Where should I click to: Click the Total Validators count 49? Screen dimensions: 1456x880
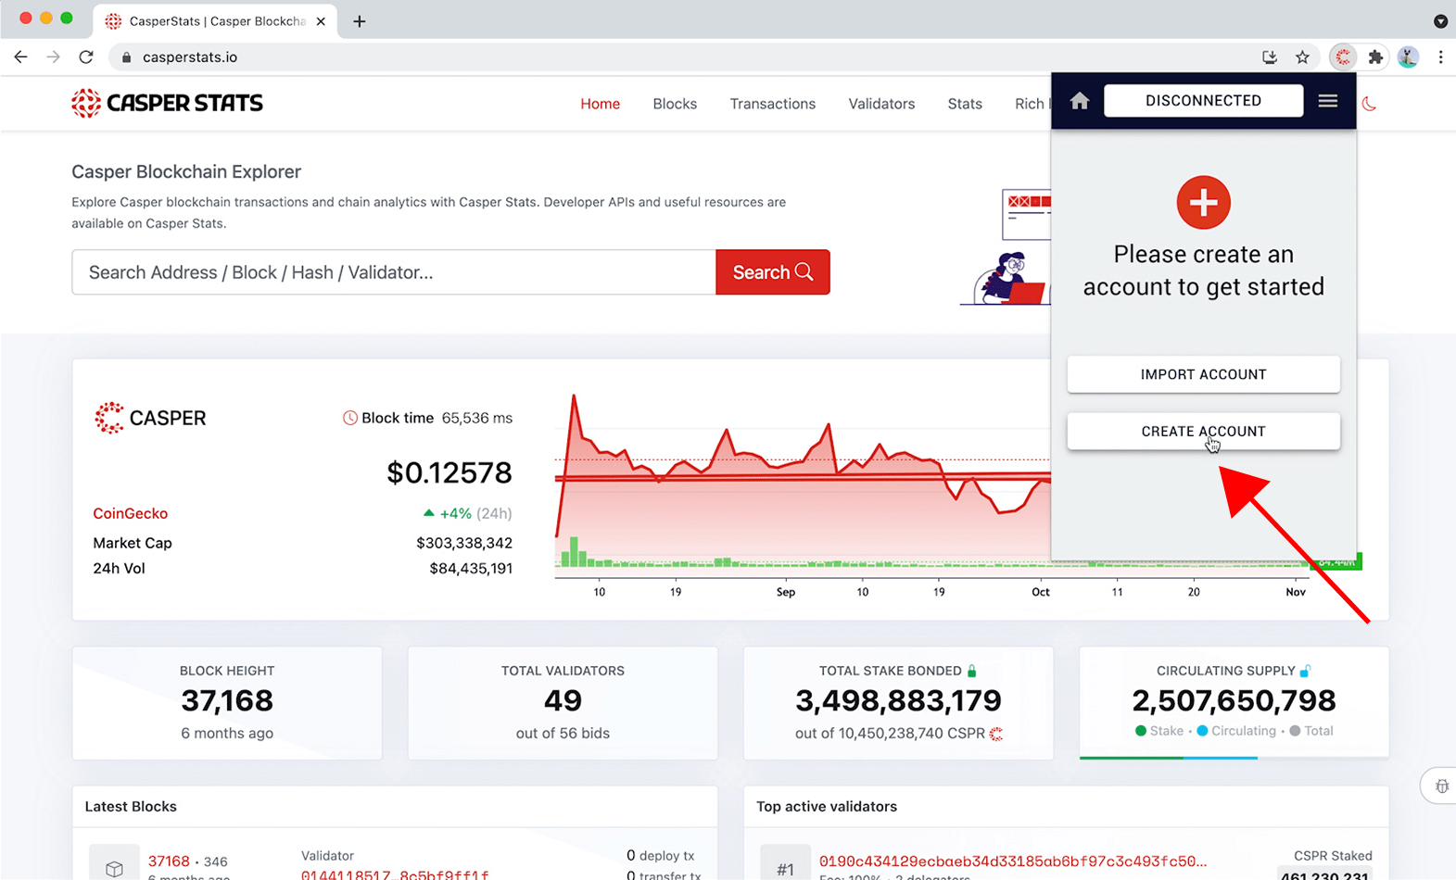pyautogui.click(x=563, y=700)
